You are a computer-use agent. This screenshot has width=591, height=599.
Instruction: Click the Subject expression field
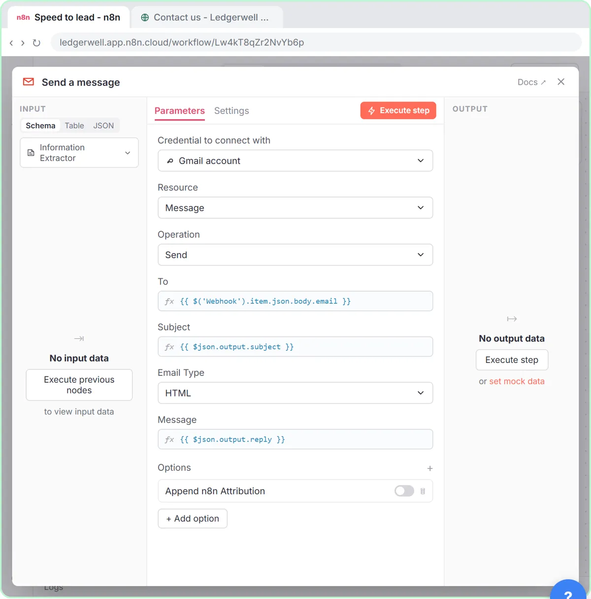[x=295, y=347]
